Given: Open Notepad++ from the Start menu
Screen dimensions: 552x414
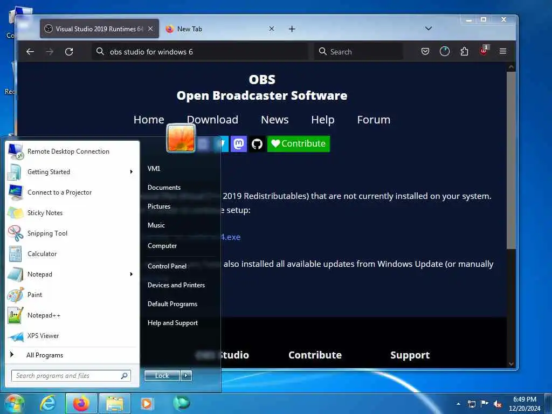Looking at the screenshot, I should (72, 315).
